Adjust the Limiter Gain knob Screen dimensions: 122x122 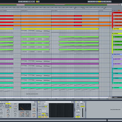[78, 106]
